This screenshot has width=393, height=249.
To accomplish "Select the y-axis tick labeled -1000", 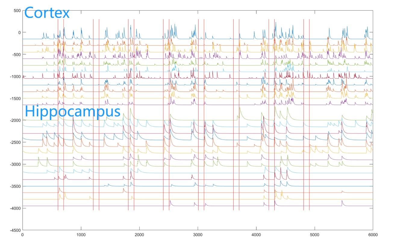I will pos(15,77).
